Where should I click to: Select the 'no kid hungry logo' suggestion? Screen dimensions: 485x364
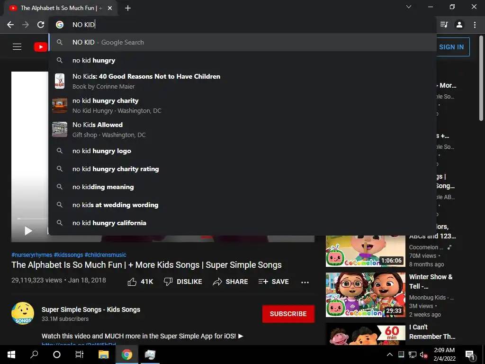pyautogui.click(x=242, y=151)
